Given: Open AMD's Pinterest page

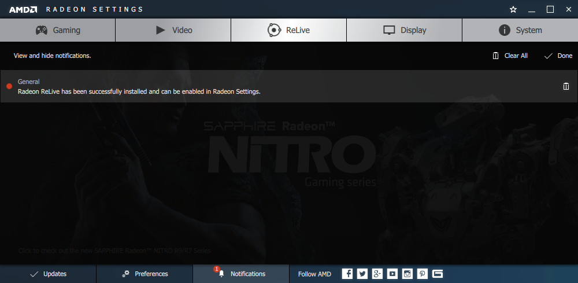Looking at the screenshot, I should (x=422, y=274).
